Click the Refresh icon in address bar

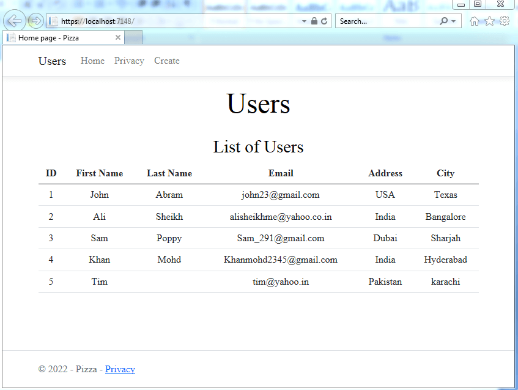pos(324,20)
